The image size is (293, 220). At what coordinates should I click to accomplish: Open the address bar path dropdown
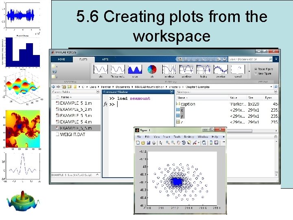click(x=271, y=87)
